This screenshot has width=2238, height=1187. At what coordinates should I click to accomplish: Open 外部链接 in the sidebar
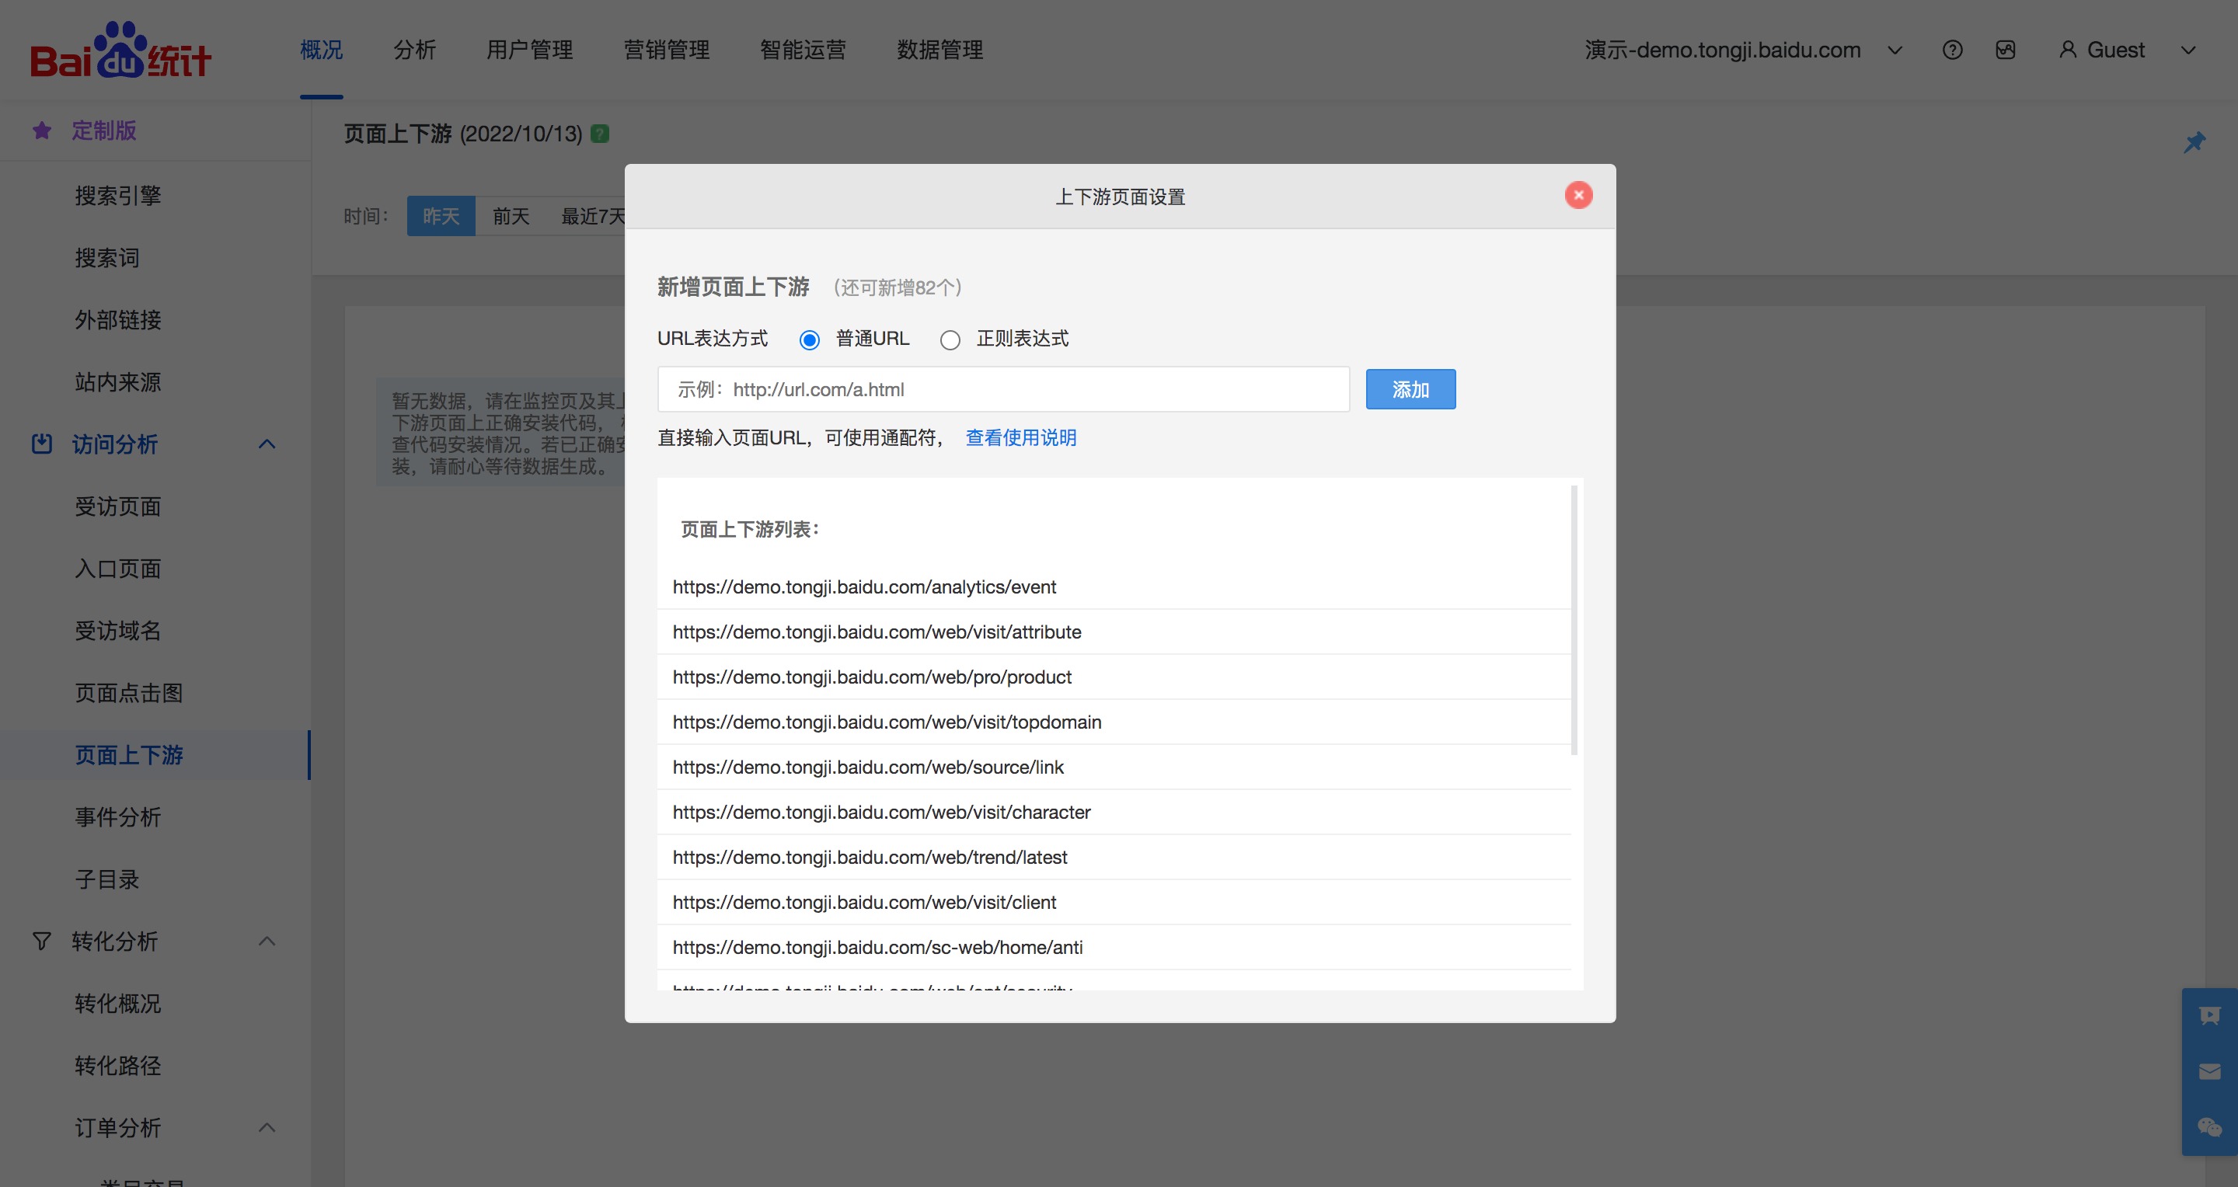[x=118, y=320]
